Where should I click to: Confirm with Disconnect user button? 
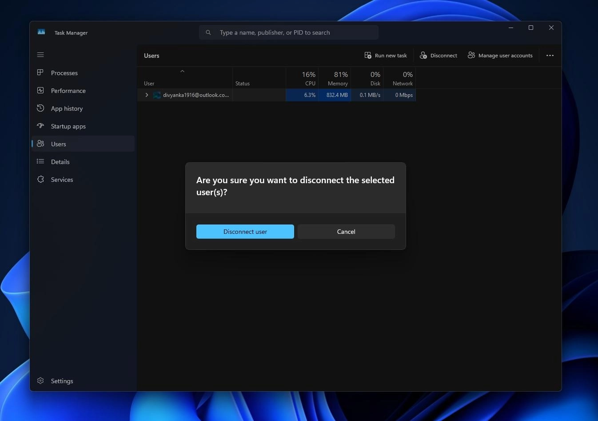245,231
